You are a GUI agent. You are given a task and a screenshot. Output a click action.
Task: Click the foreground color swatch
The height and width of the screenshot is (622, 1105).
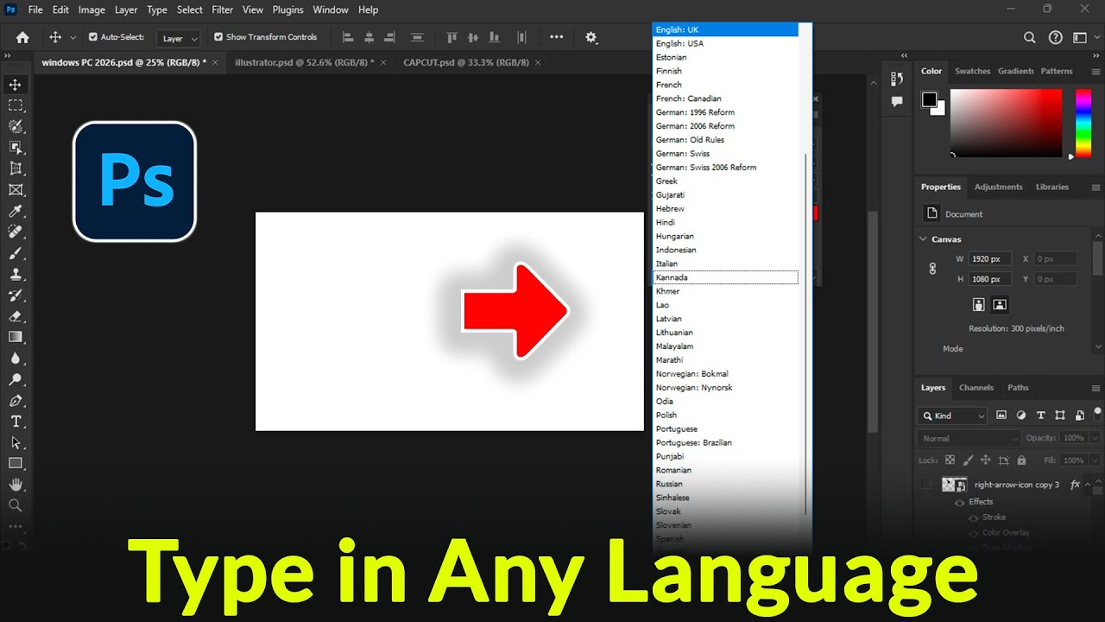(929, 100)
